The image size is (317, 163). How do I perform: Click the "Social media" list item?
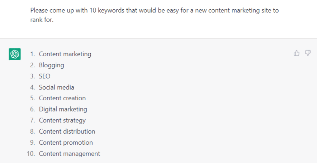point(57,87)
